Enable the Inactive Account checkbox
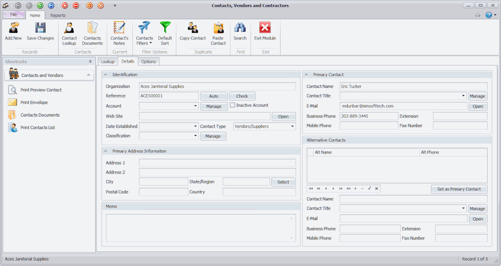Viewport: 501px width, 266px height. (232, 105)
